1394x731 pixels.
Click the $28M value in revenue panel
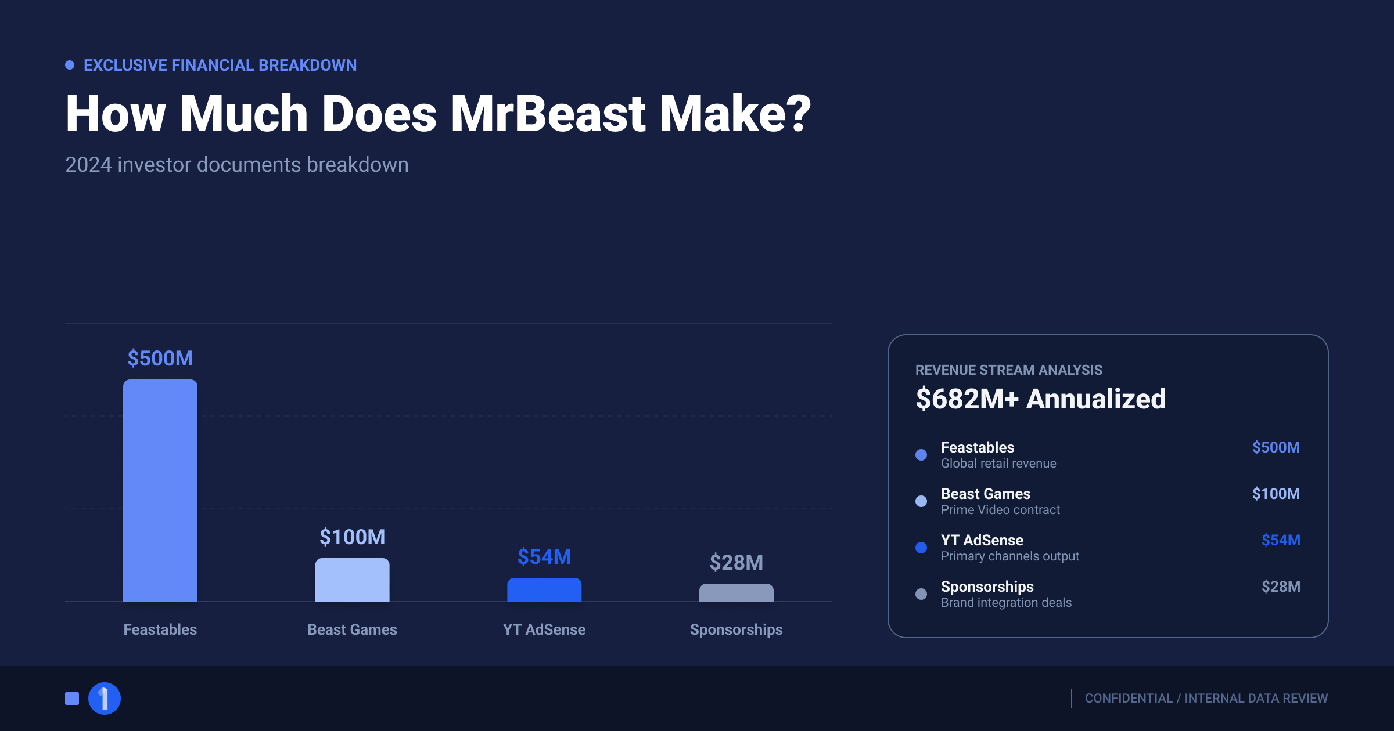(1281, 587)
